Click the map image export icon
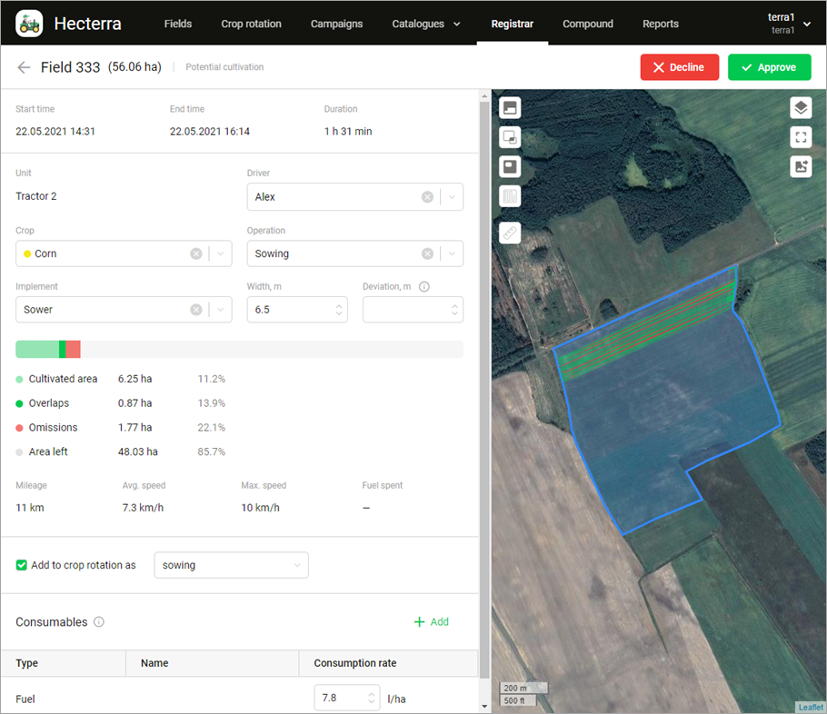Image resolution: width=827 pixels, height=714 pixels. click(x=800, y=166)
